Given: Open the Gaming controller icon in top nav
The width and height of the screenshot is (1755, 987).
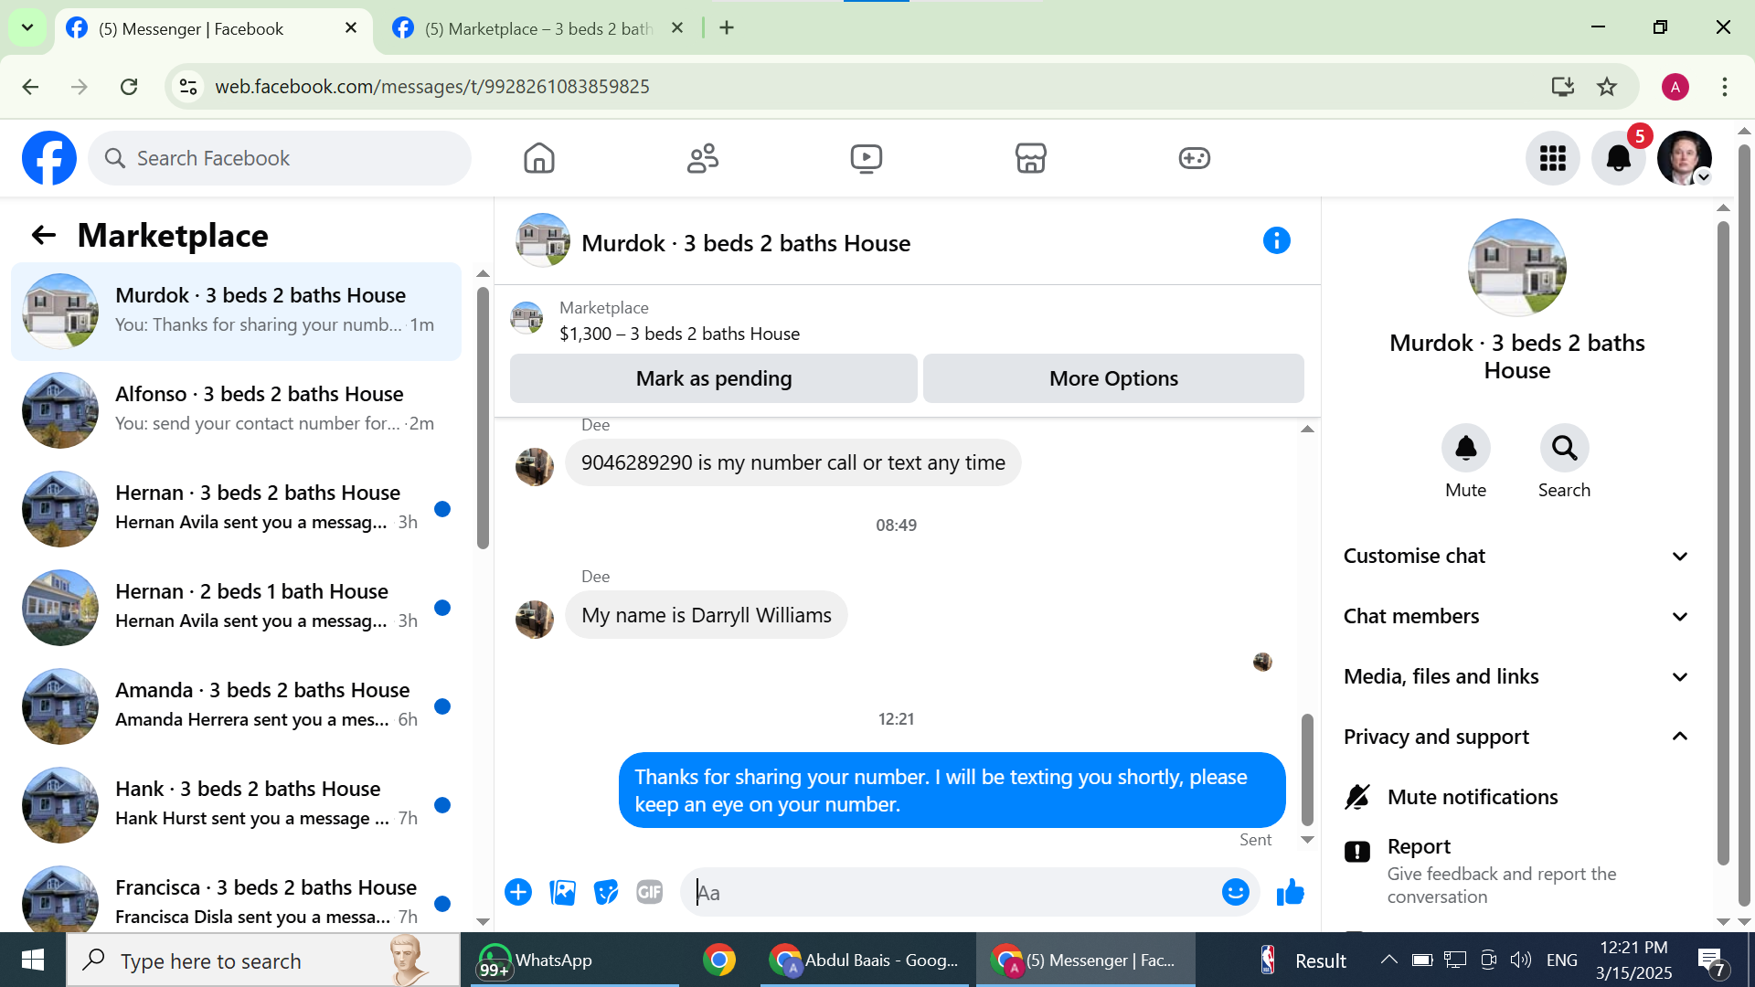Looking at the screenshot, I should click(x=1194, y=158).
